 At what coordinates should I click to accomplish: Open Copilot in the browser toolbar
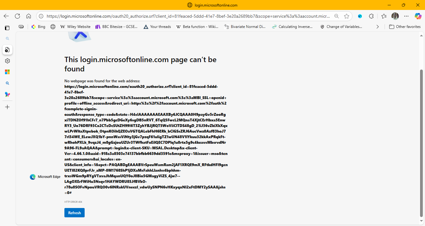418,16
